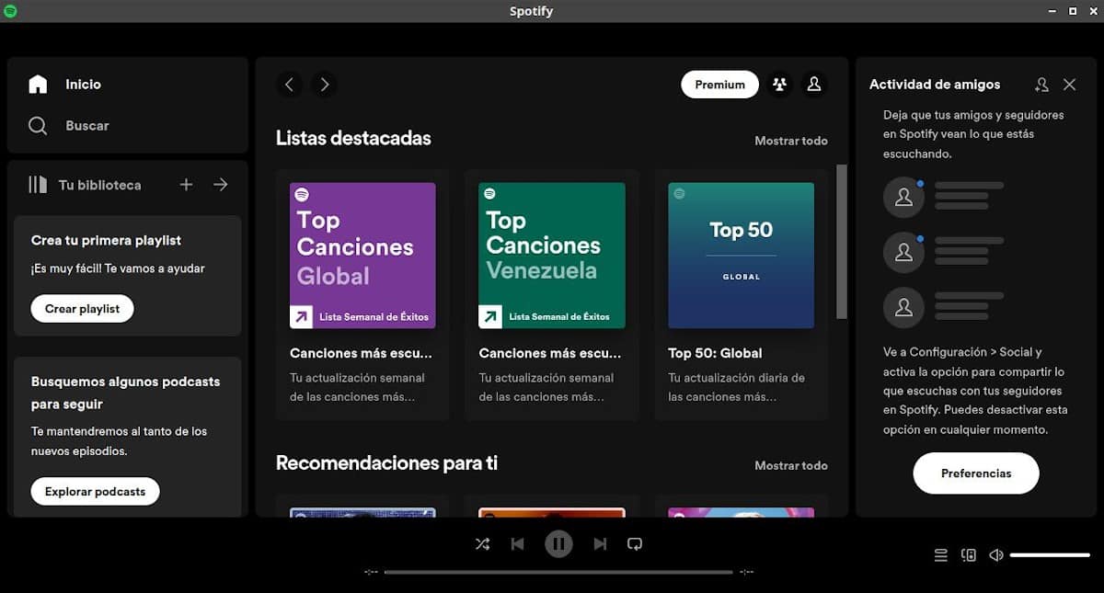Toggle repeat mode
The image size is (1104, 593).
(635, 544)
